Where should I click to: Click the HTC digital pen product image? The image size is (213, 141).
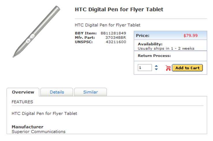36,31
